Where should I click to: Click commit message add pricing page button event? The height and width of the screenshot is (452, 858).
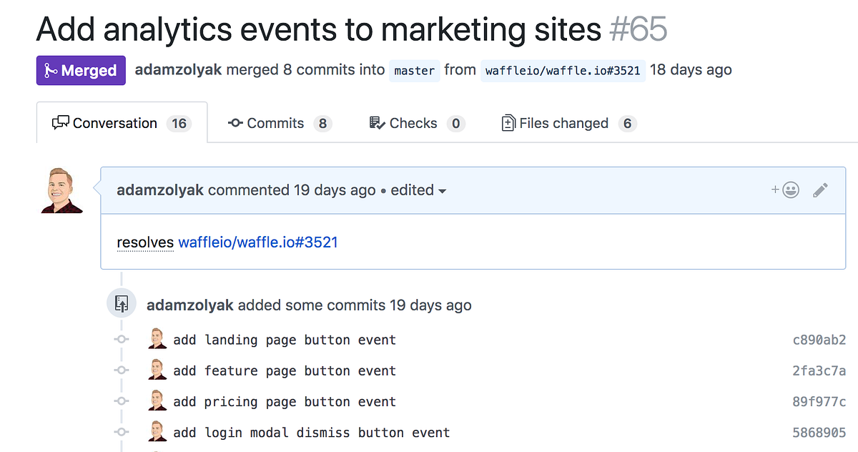(x=285, y=401)
